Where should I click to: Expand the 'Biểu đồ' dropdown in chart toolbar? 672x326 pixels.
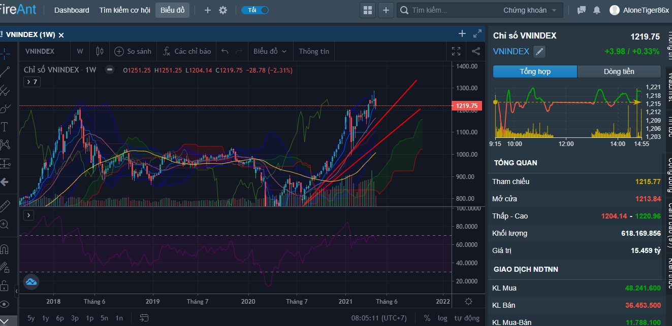[270, 51]
